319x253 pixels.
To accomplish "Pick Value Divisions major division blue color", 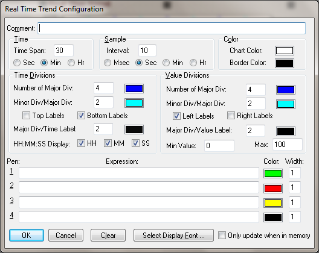I will pyautogui.click(x=286, y=90).
